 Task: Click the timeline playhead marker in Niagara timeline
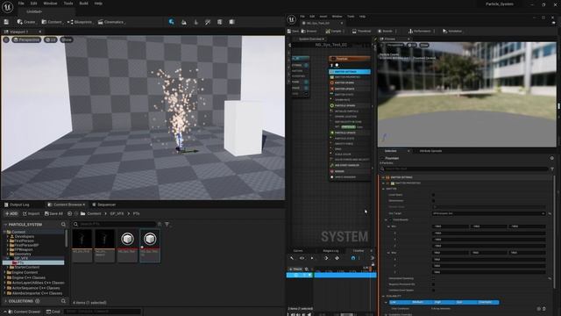pos(370,269)
